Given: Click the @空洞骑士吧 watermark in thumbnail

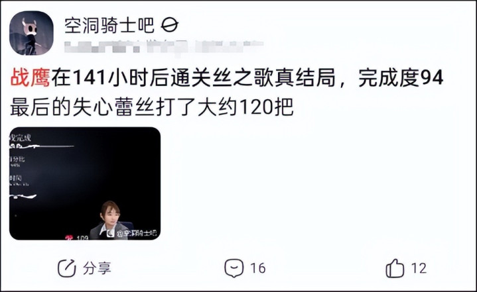Looking at the screenshot, I should click(136, 233).
